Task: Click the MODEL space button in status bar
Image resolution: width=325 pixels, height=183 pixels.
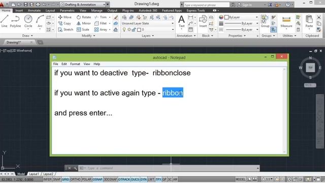Action: (240, 179)
